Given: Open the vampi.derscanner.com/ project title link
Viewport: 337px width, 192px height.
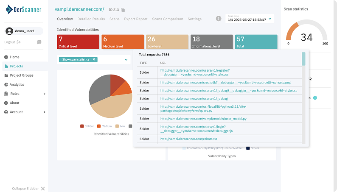Looking at the screenshot, I should (x=79, y=9).
